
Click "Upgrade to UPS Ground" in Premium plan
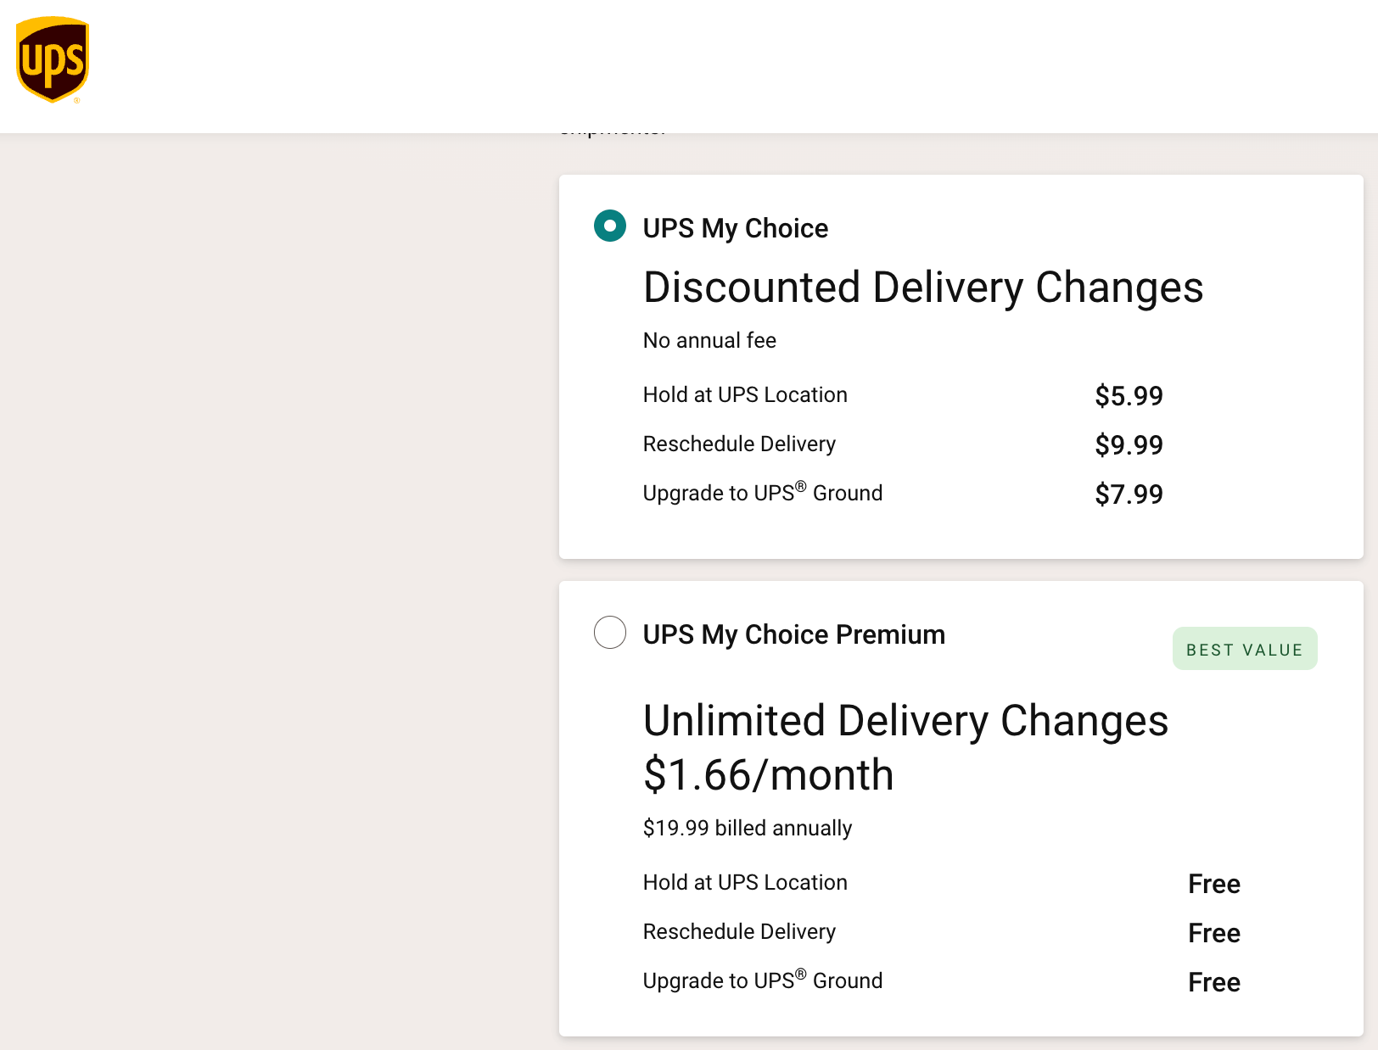point(762,980)
